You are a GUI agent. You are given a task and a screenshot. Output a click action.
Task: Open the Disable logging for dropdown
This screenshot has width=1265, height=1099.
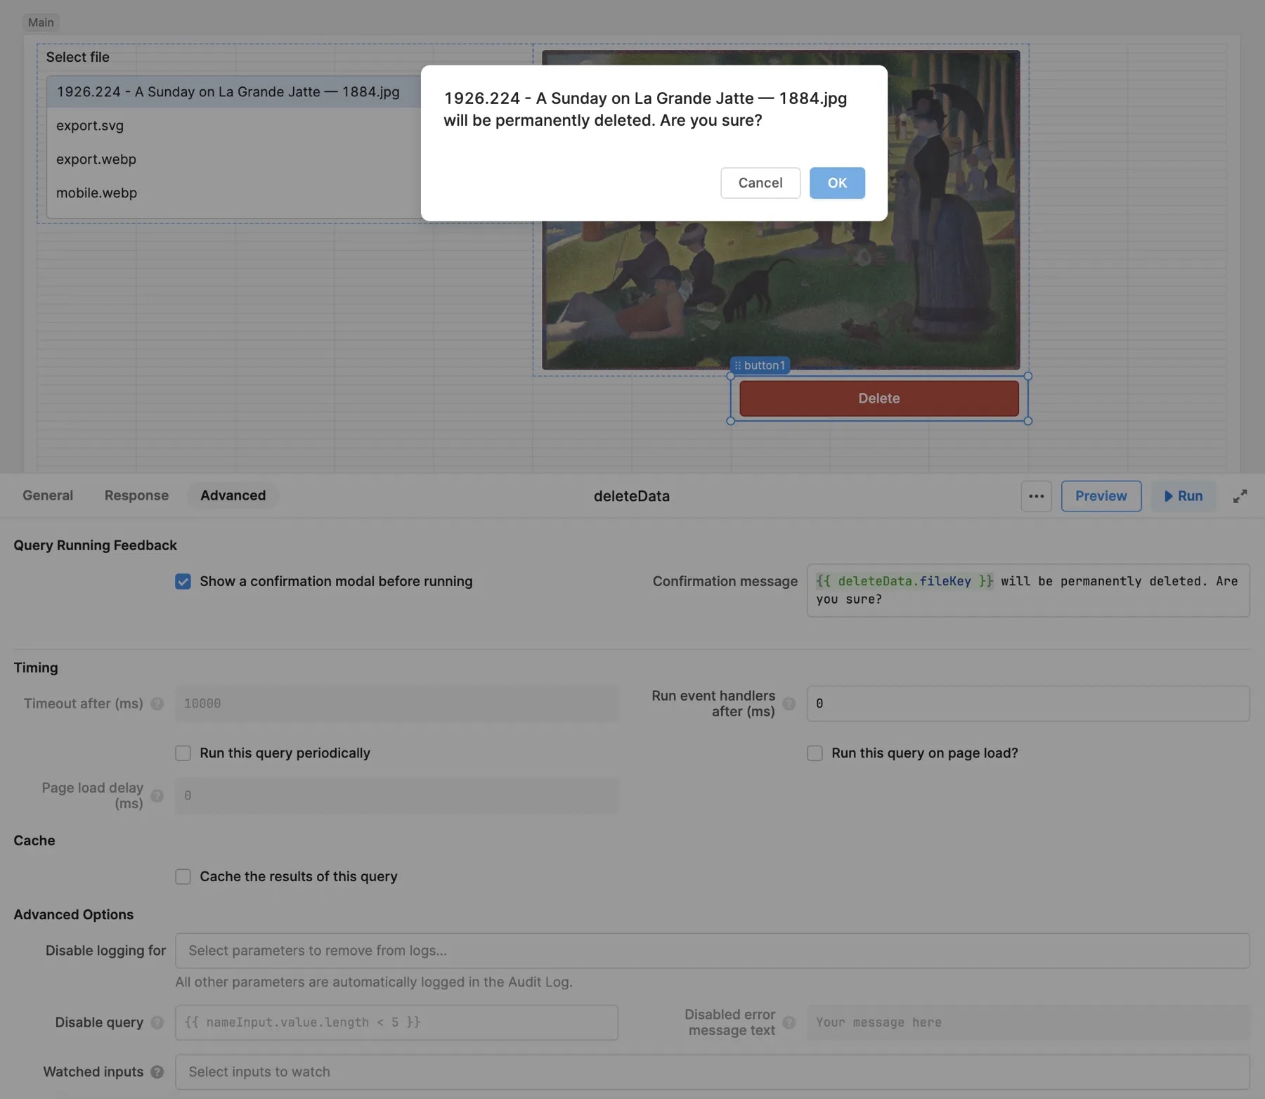[713, 951]
